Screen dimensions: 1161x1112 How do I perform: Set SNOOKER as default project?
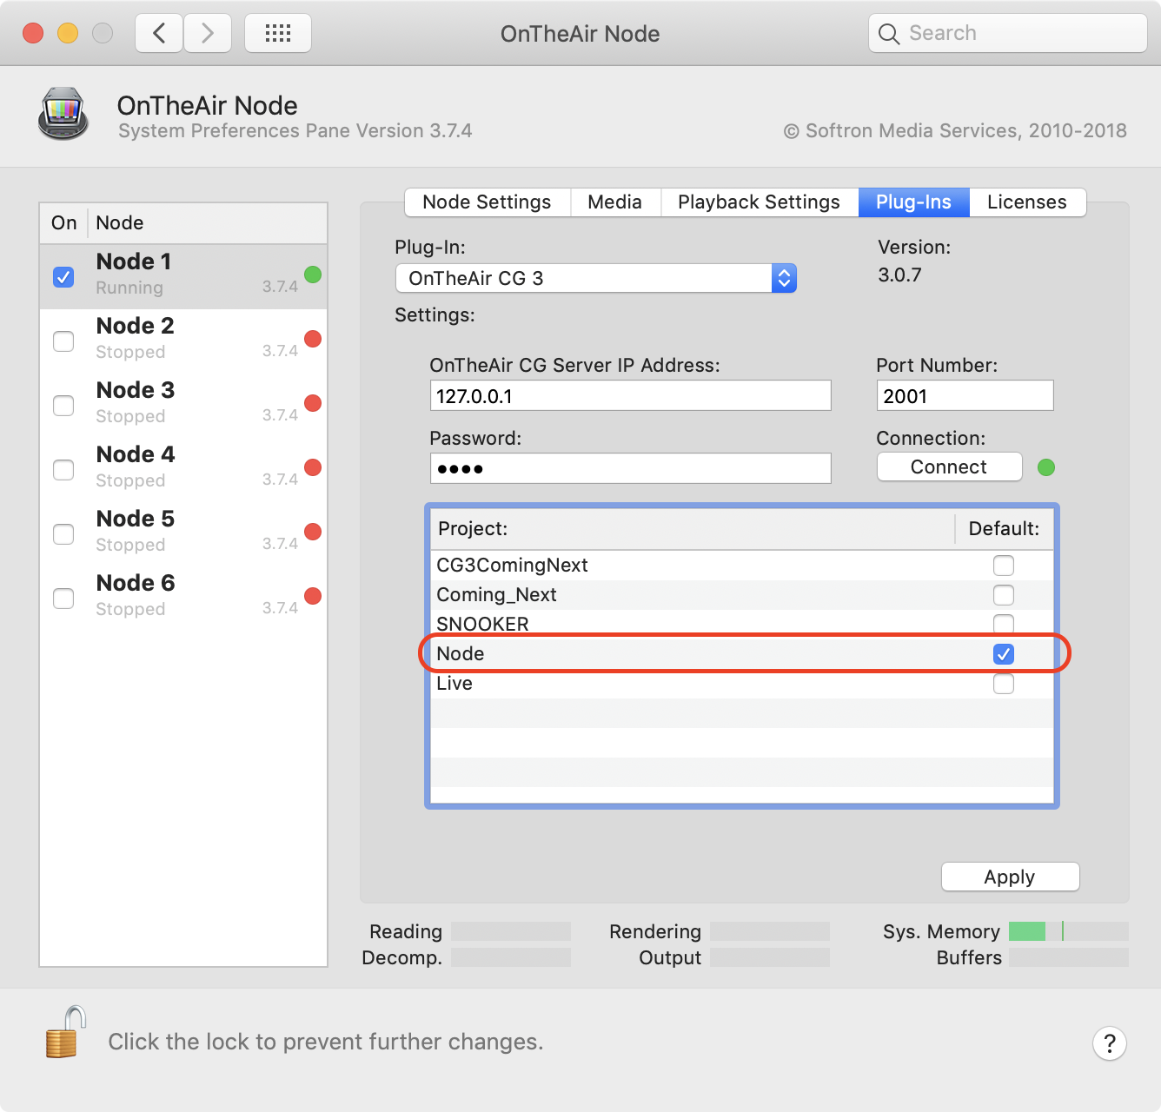(x=1004, y=624)
